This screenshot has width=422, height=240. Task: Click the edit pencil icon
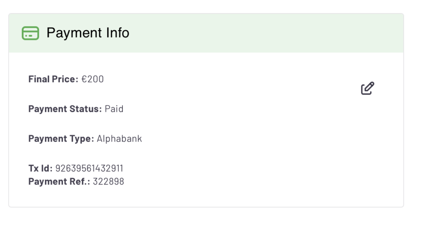click(x=367, y=89)
